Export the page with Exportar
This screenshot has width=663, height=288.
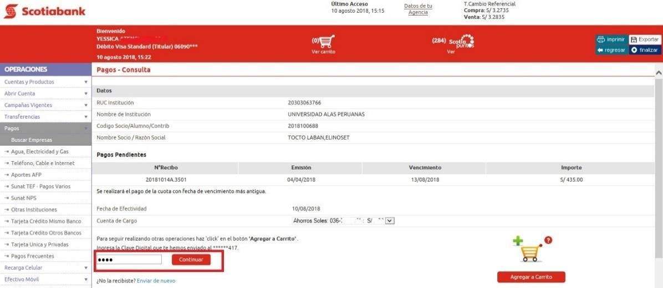[x=644, y=40]
